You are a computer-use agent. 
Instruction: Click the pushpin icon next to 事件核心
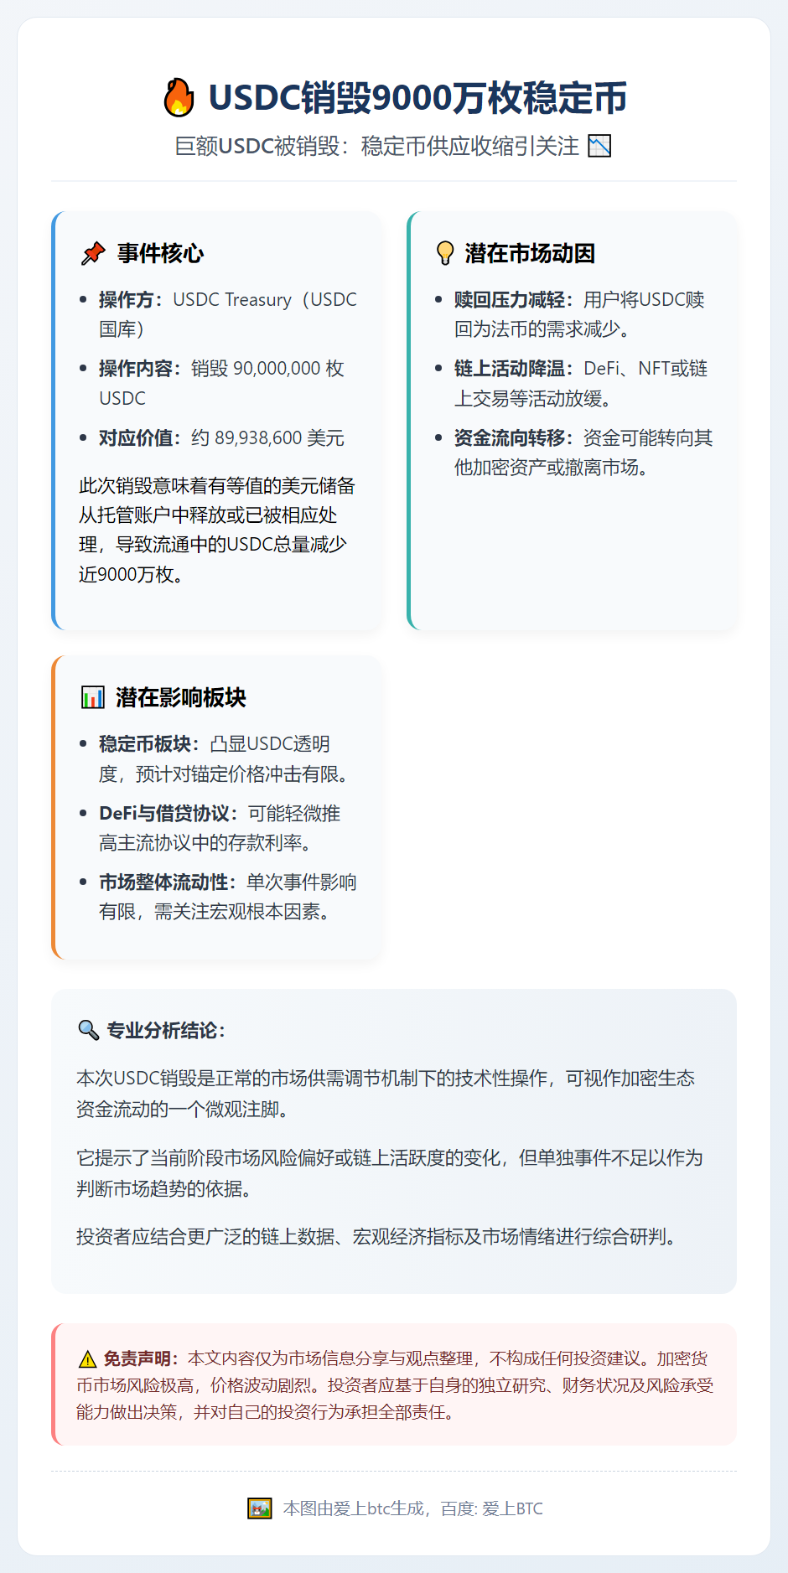[x=93, y=253]
